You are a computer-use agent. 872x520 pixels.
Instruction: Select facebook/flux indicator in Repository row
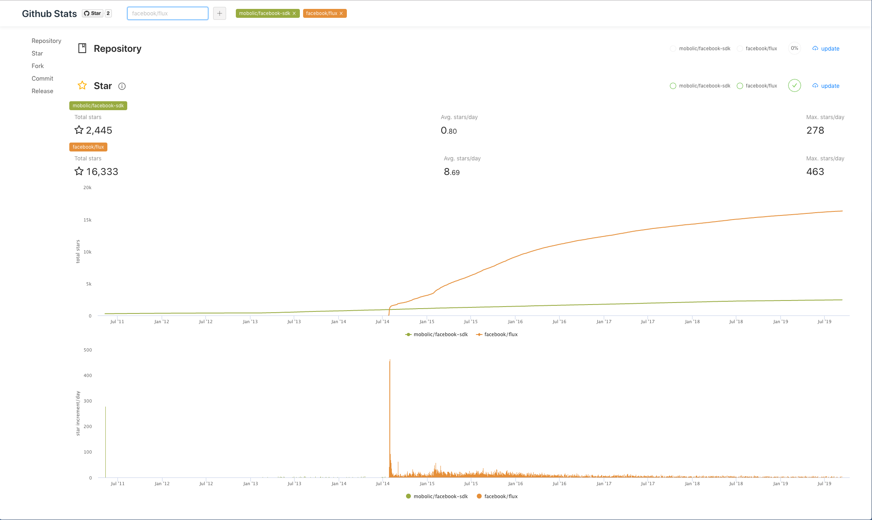757,49
